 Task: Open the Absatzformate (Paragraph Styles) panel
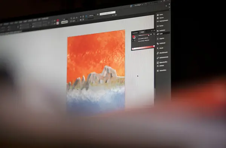[x=162, y=52]
